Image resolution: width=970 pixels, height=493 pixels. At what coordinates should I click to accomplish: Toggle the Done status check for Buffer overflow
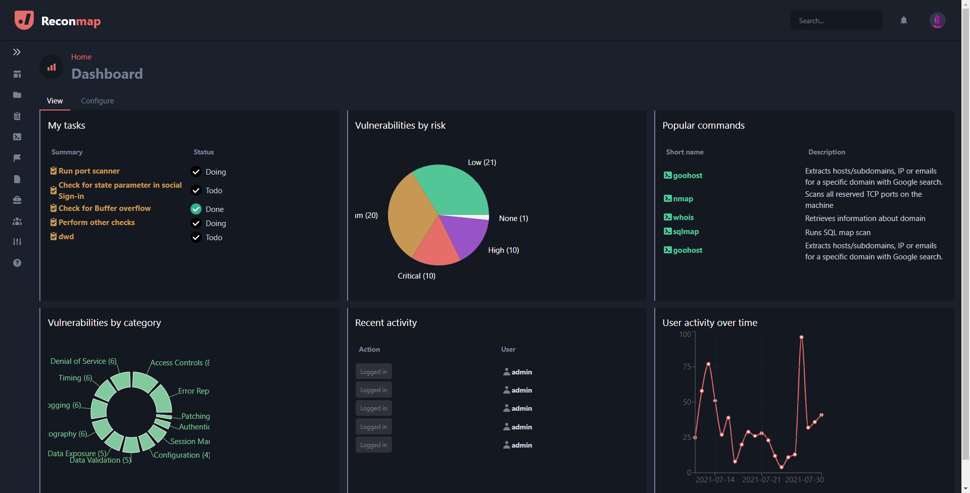point(196,209)
